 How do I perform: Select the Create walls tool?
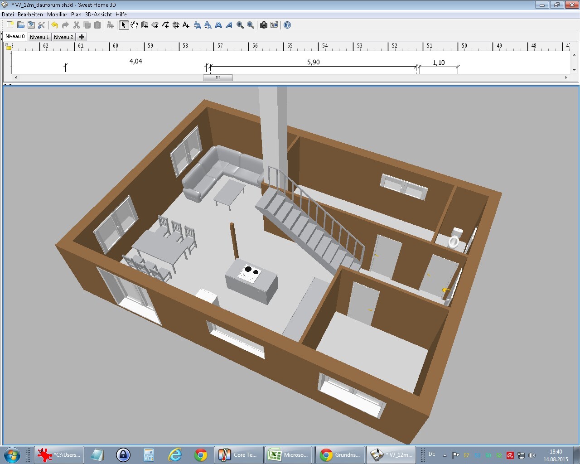click(x=145, y=25)
